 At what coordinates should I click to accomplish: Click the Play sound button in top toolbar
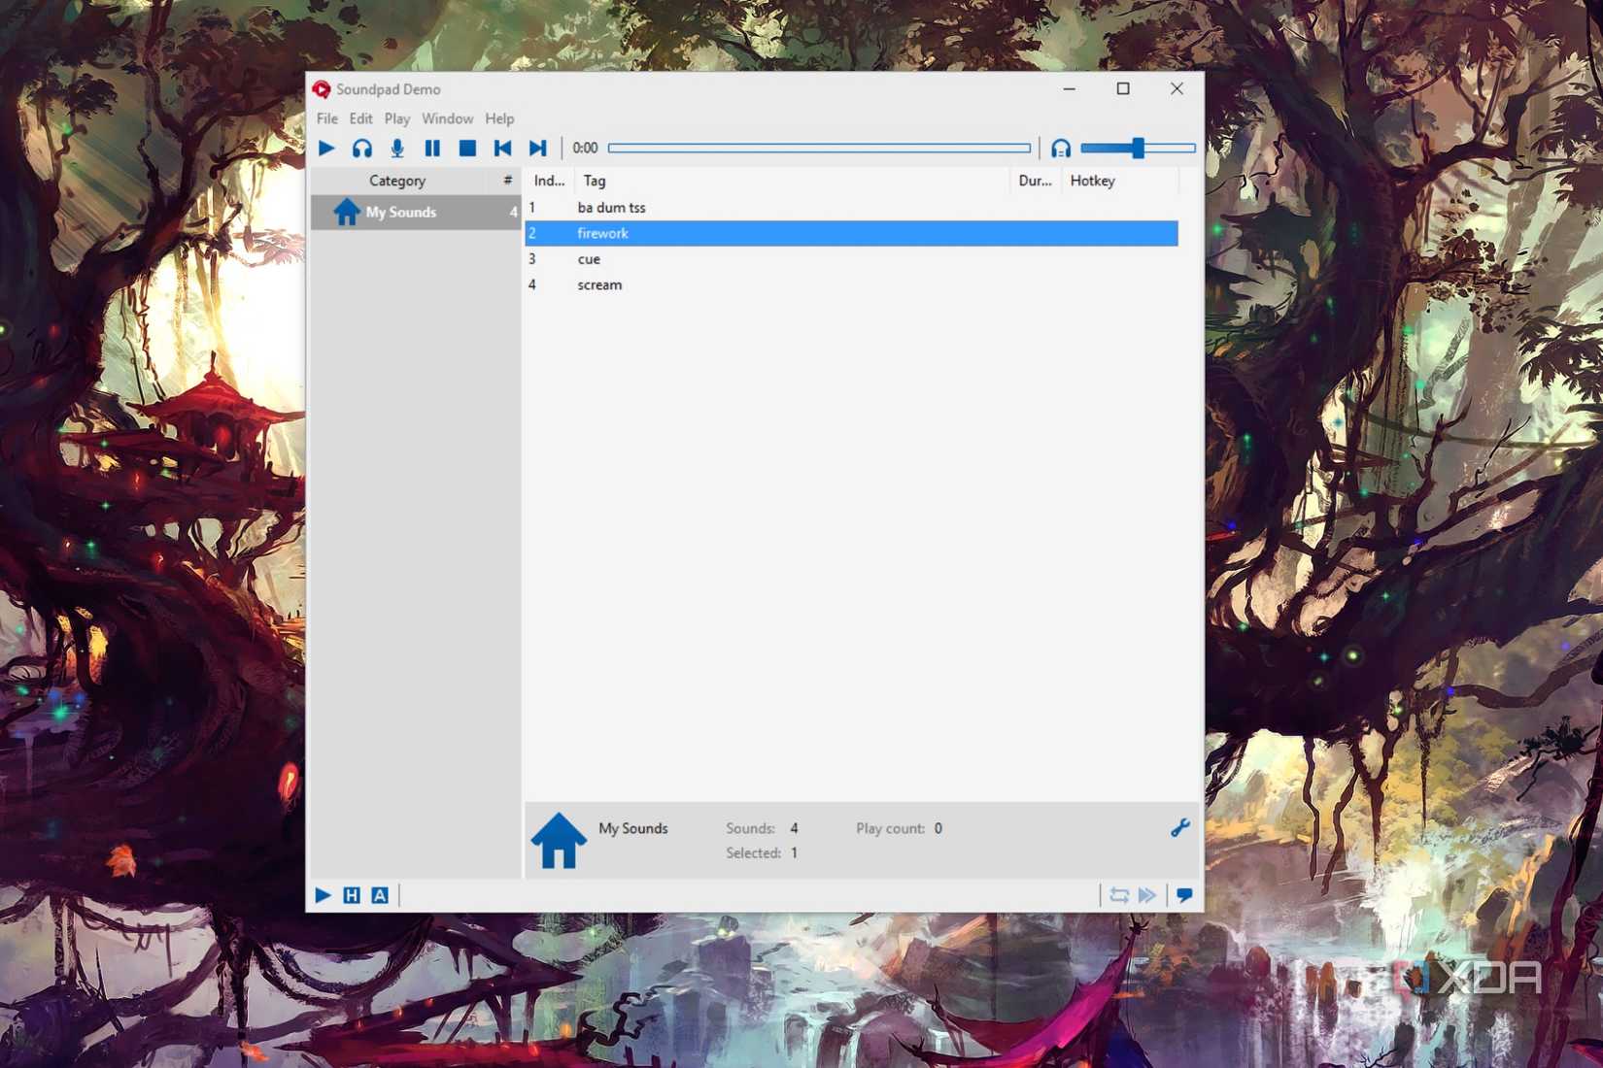coord(326,149)
